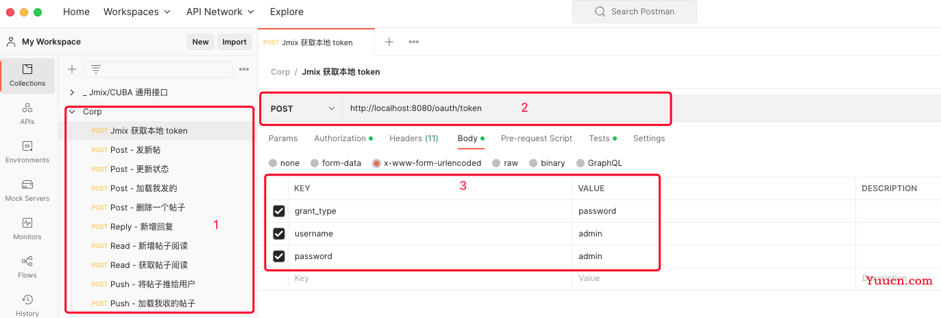Expand the _Jmix/CUBA 通用接口 collection
The height and width of the screenshot is (318, 941).
[x=72, y=93]
